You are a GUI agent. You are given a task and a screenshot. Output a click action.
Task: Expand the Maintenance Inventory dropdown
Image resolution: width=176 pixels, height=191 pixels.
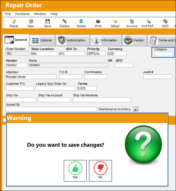tap(136, 109)
